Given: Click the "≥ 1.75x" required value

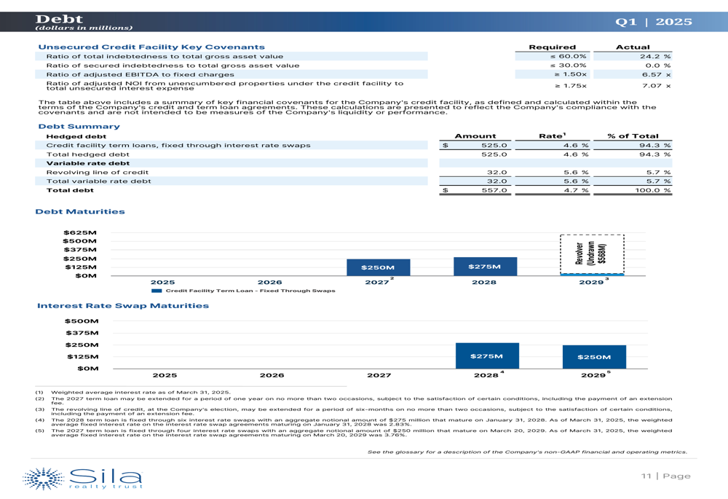Looking at the screenshot, I should pos(570,86).
